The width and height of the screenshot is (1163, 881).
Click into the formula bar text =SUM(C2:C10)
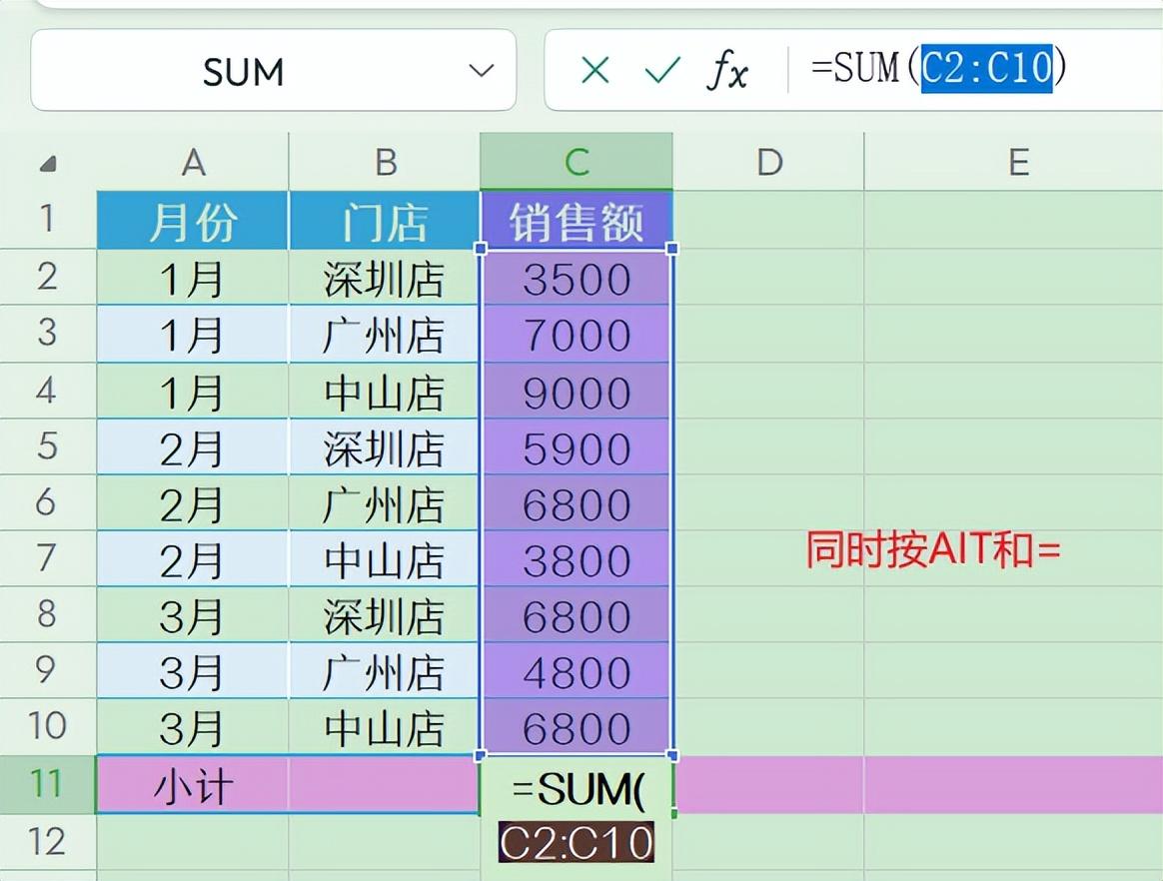coord(939,68)
